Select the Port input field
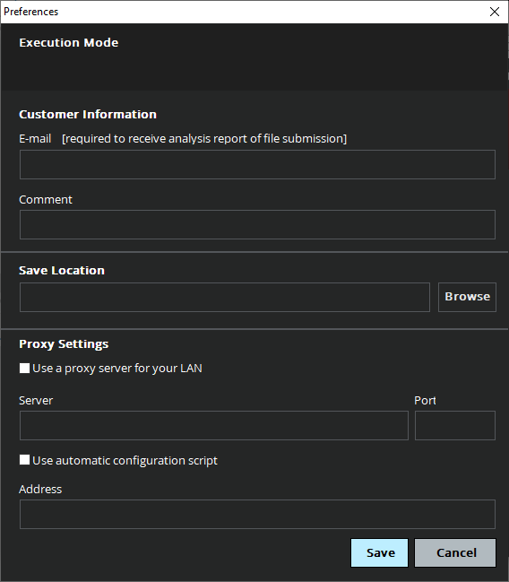 [x=455, y=425]
